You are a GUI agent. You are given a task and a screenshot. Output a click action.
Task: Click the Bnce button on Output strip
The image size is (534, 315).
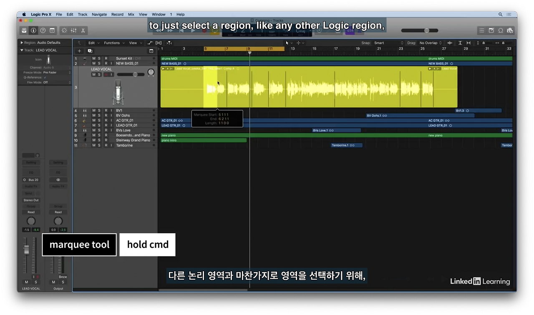[63, 277]
